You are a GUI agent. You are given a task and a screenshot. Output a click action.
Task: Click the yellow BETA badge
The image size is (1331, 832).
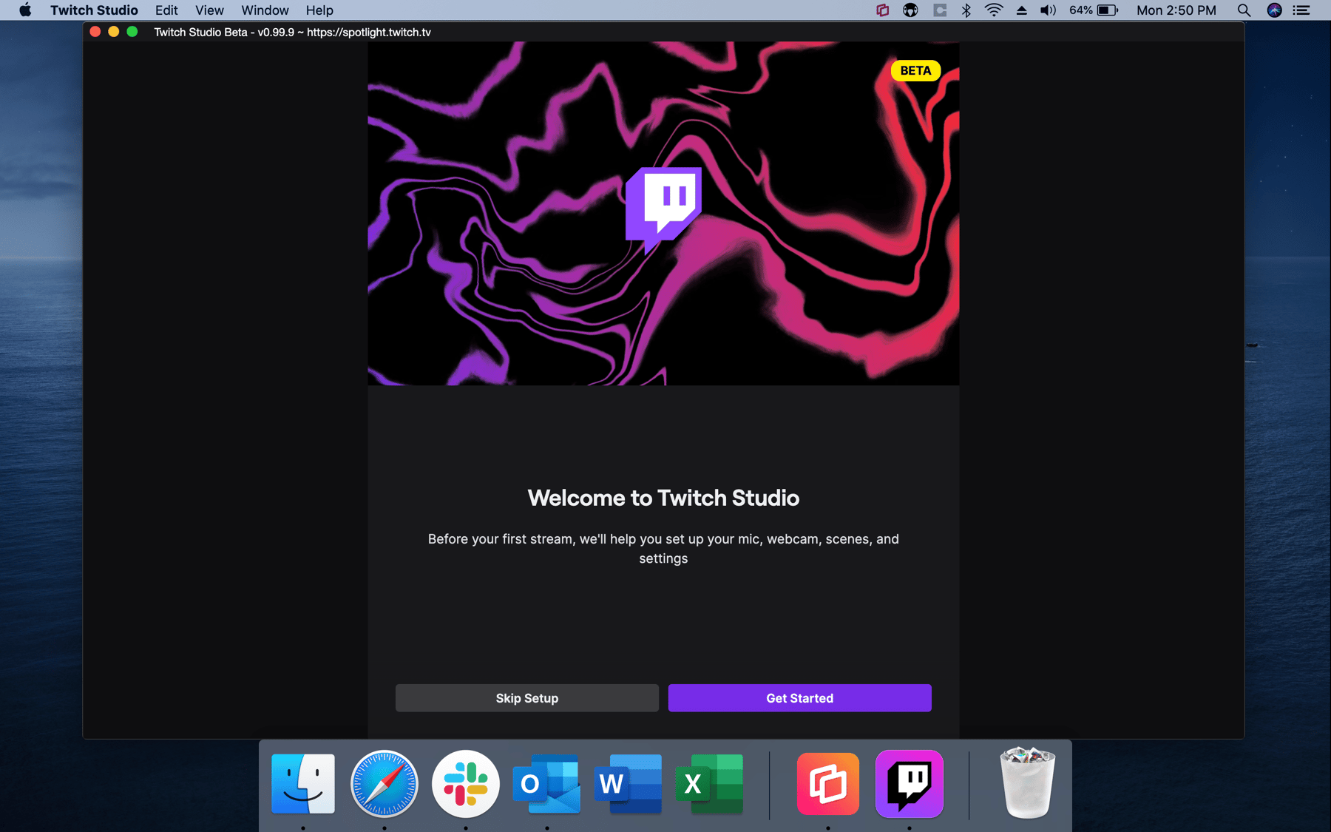coord(915,70)
